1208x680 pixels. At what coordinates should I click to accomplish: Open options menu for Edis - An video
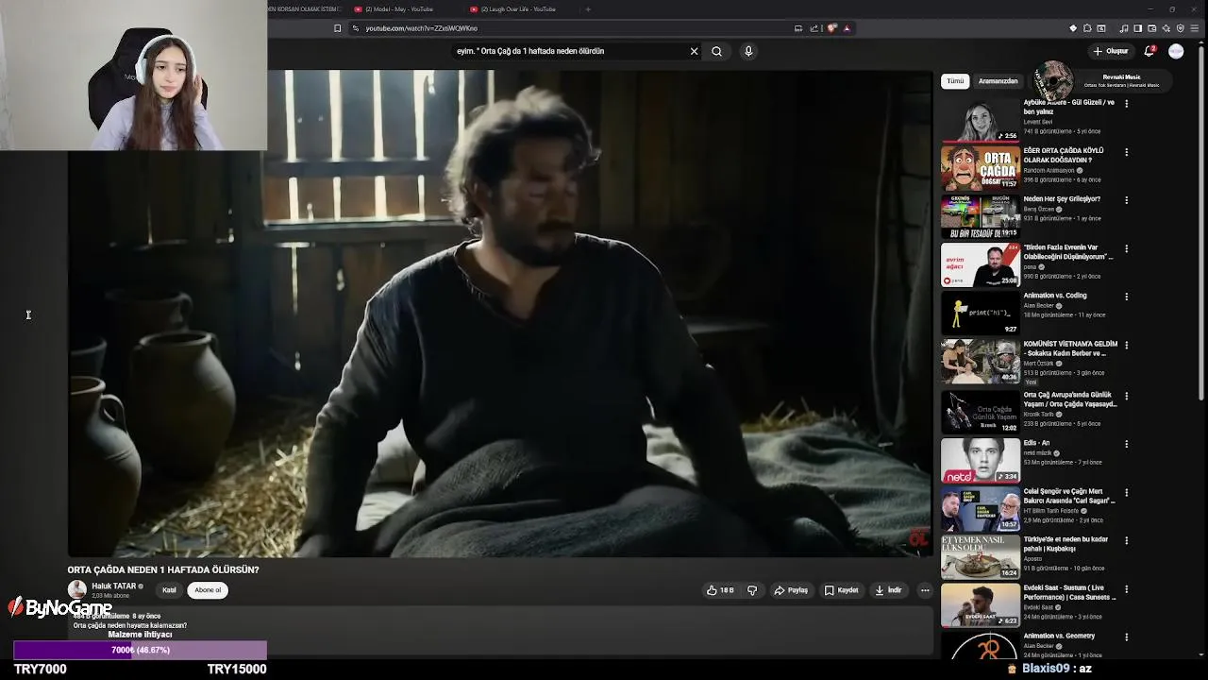(1126, 444)
